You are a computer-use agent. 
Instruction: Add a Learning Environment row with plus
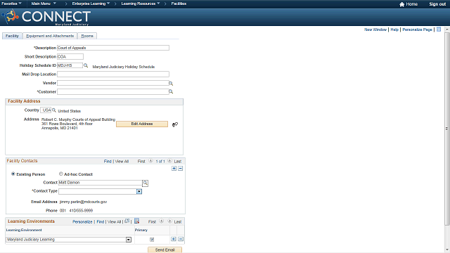click(x=174, y=239)
